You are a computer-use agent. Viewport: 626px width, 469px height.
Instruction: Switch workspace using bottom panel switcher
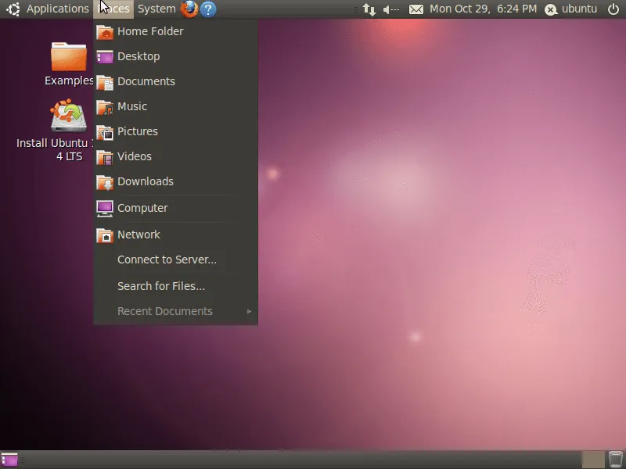click(x=593, y=460)
